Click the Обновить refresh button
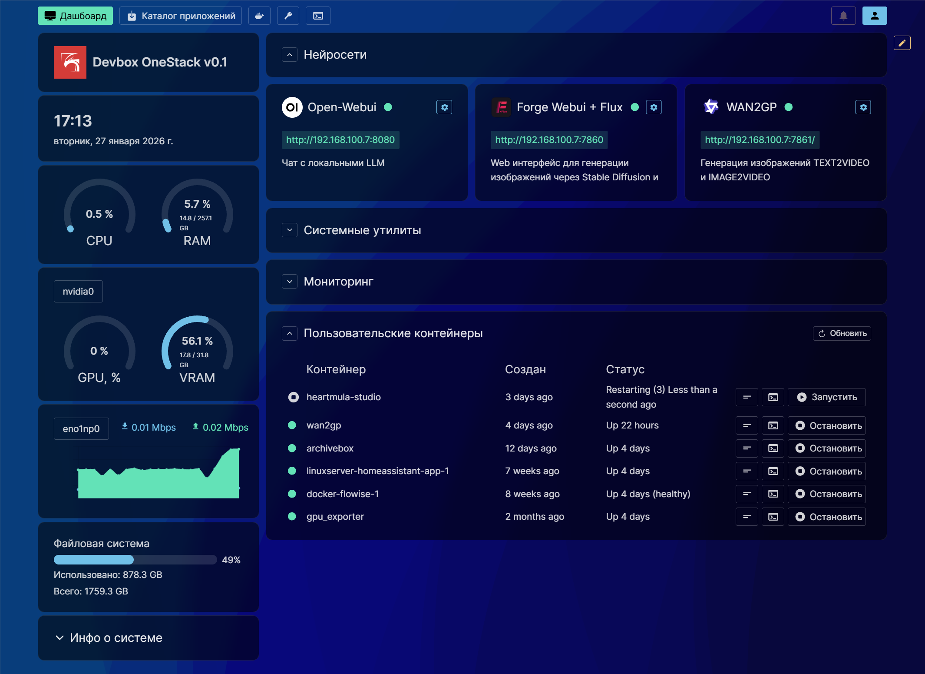 [x=842, y=333]
